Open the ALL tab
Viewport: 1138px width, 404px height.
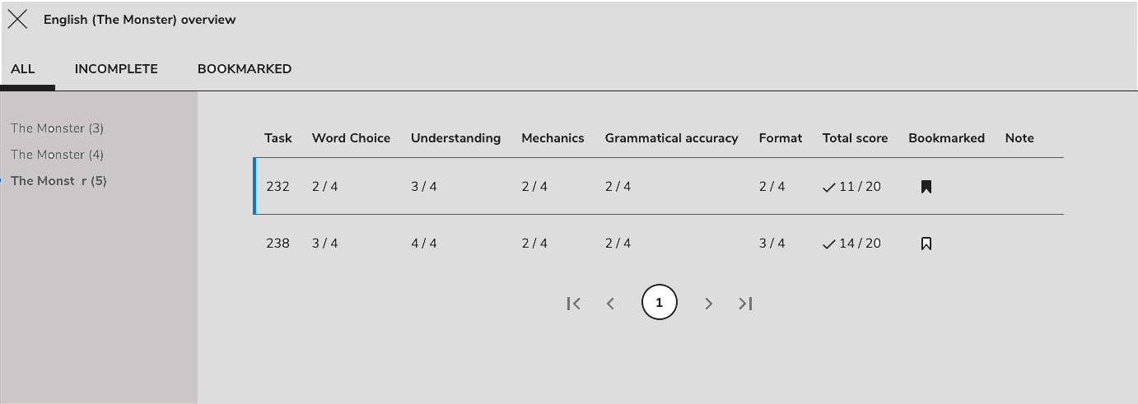coord(23,69)
